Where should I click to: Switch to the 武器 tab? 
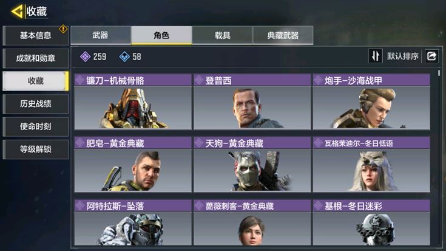100,35
